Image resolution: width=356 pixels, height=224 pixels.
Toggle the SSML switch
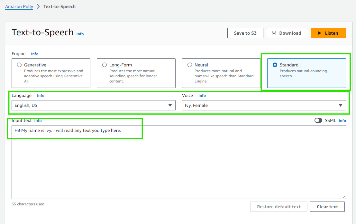[318, 120]
